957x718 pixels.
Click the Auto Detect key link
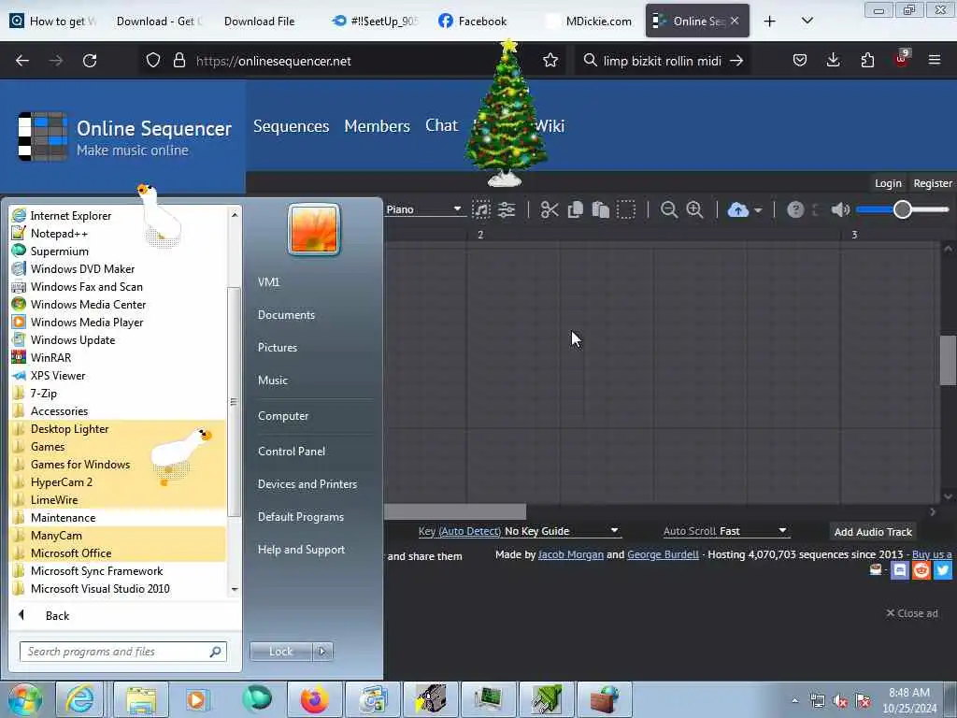coord(469,531)
